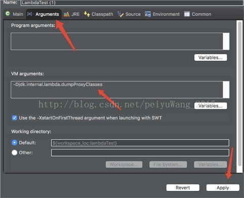This screenshot has width=244, height=198.
Task: Click inside the Program arguments text area
Action: (117, 42)
